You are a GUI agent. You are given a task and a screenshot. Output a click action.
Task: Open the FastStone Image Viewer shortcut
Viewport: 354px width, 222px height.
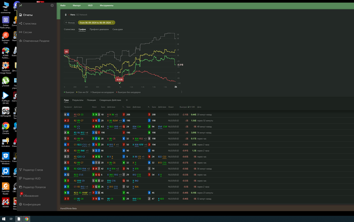[x=6, y=68]
